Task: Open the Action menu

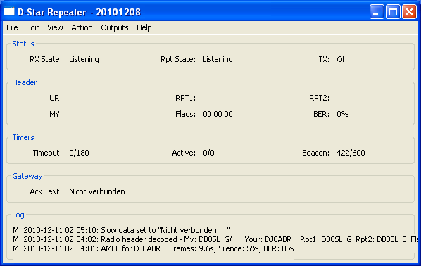Action: click(82, 27)
